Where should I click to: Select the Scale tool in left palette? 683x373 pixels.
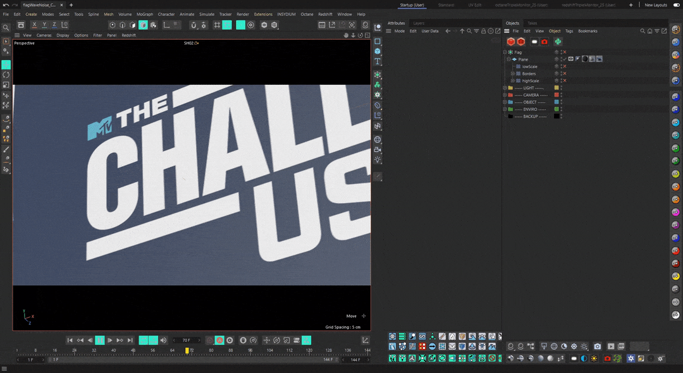[x=6, y=85]
